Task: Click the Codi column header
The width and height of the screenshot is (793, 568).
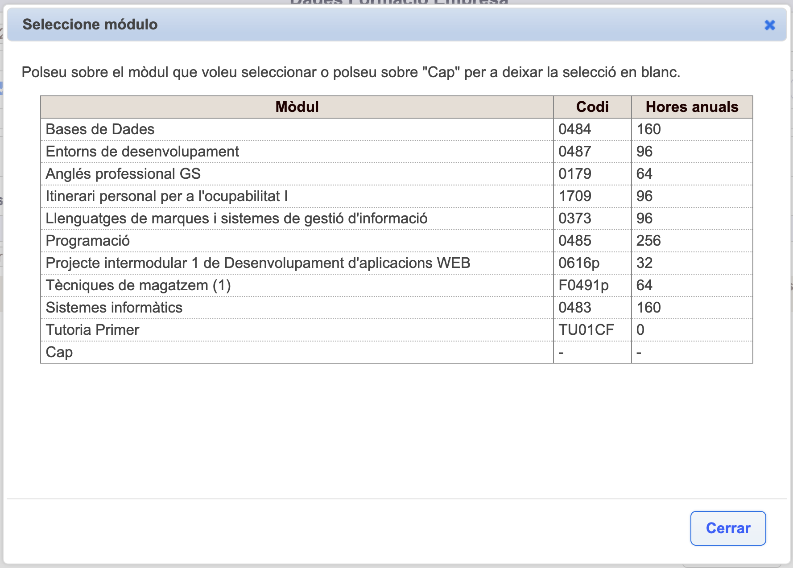Action: pyautogui.click(x=592, y=107)
